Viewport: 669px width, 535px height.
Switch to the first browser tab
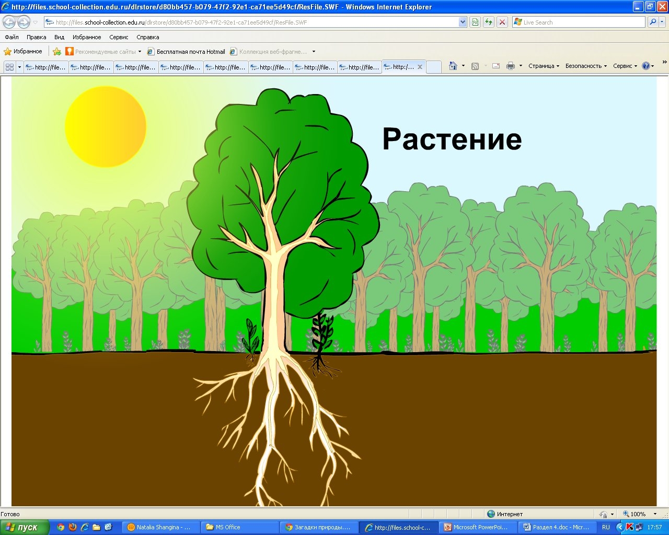(x=46, y=67)
